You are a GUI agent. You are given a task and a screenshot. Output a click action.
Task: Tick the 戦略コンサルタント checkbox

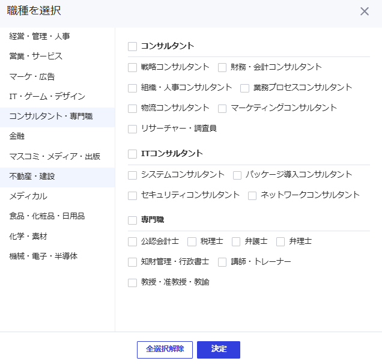[x=132, y=67]
